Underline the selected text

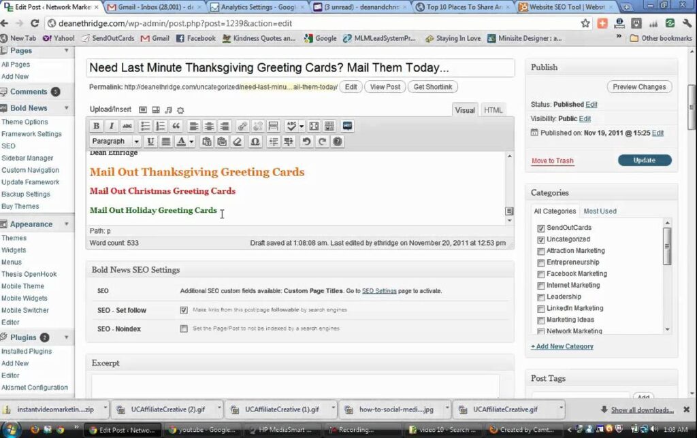[x=150, y=141]
